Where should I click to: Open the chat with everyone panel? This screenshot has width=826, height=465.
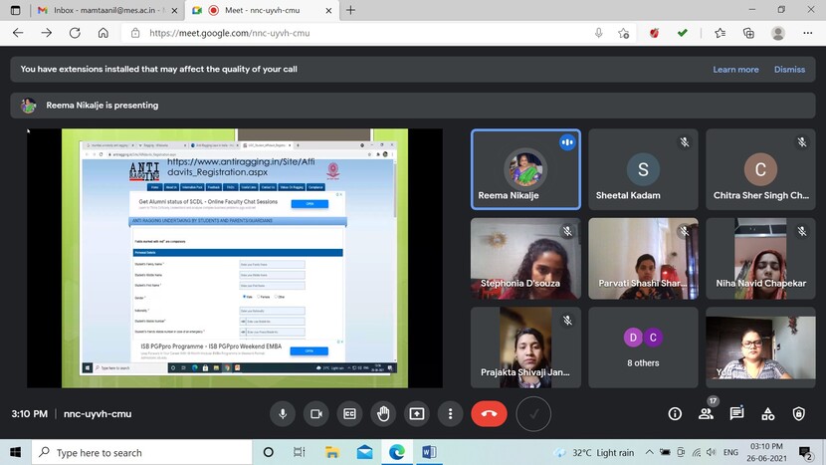click(x=736, y=413)
